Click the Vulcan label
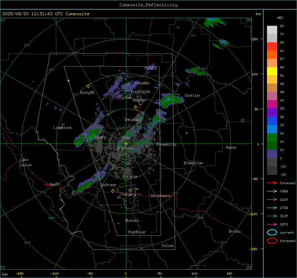 click(168, 246)
